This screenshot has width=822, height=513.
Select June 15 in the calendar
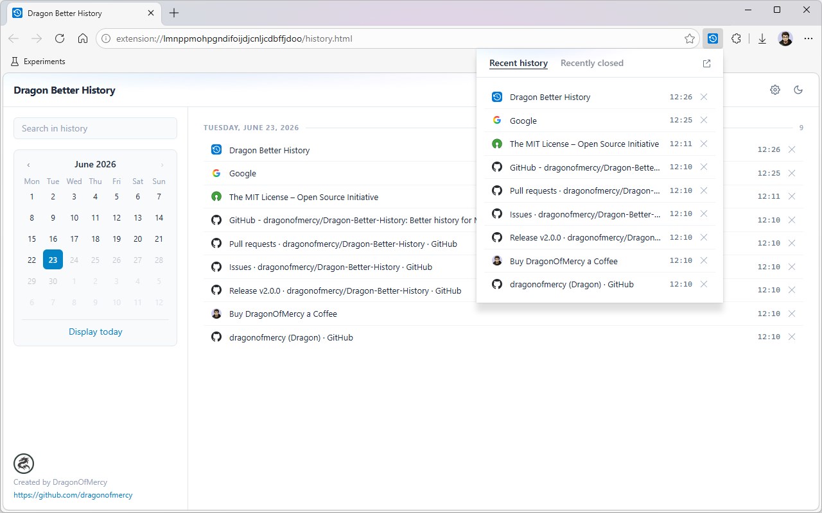click(31, 239)
